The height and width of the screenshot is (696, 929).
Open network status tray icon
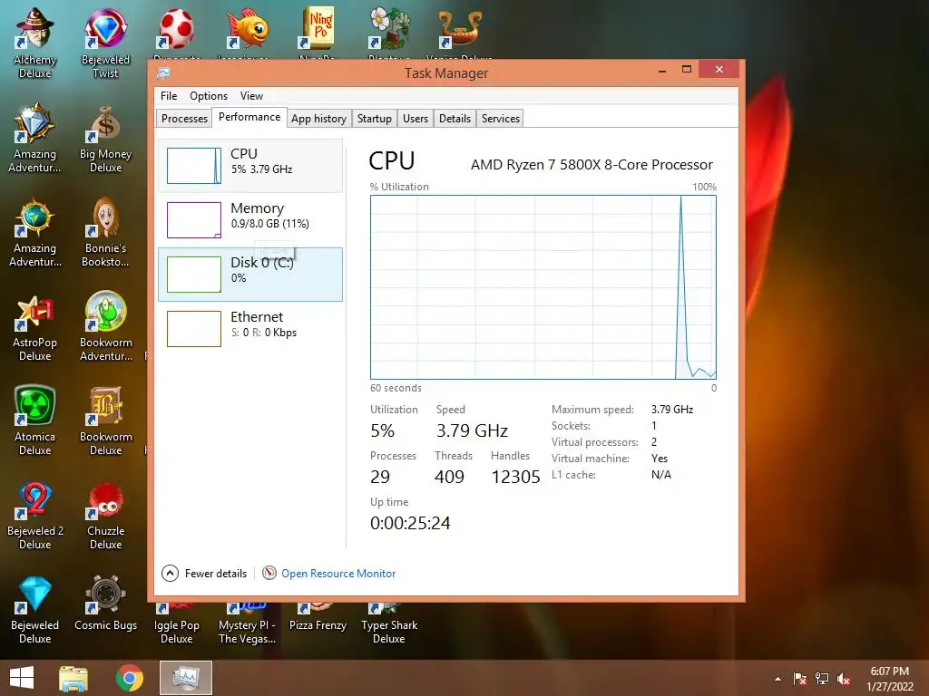click(822, 680)
